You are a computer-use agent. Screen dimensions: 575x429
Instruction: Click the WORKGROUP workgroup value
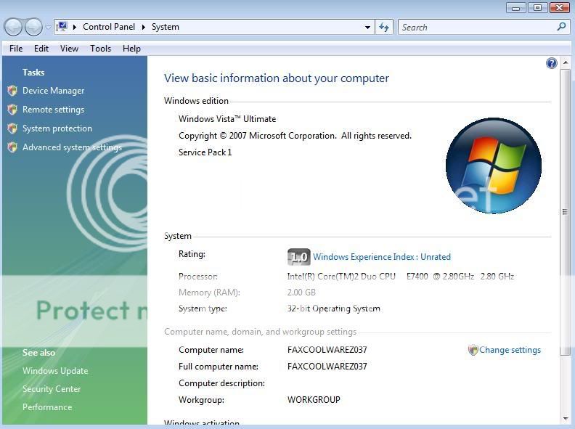[314, 400]
